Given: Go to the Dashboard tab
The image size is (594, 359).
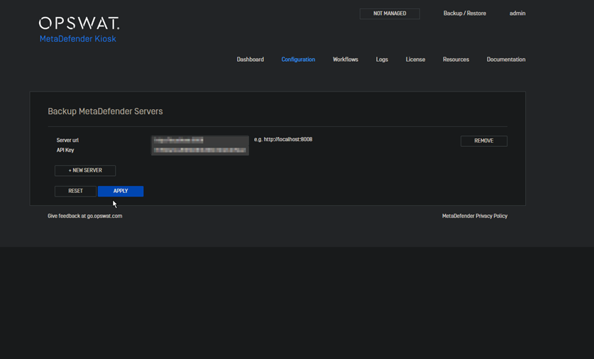Looking at the screenshot, I should pyautogui.click(x=250, y=60).
